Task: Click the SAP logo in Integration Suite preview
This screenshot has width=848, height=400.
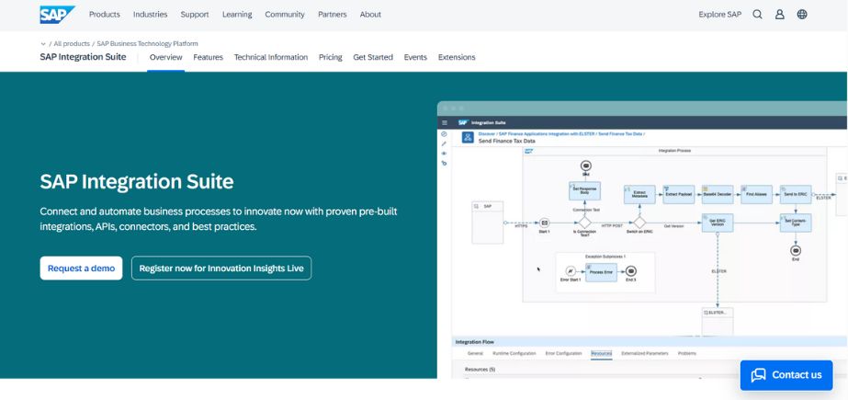Action: (x=462, y=123)
